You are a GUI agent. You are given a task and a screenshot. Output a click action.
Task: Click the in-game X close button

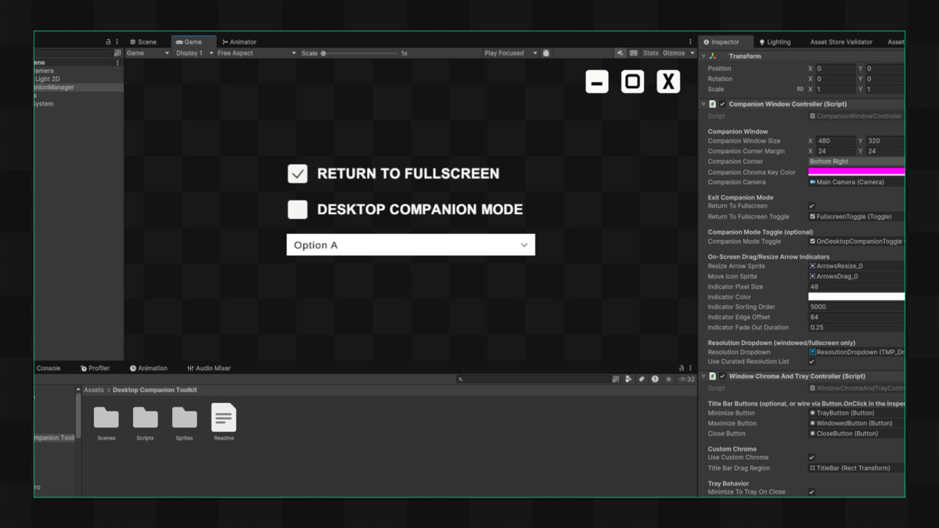(x=668, y=81)
